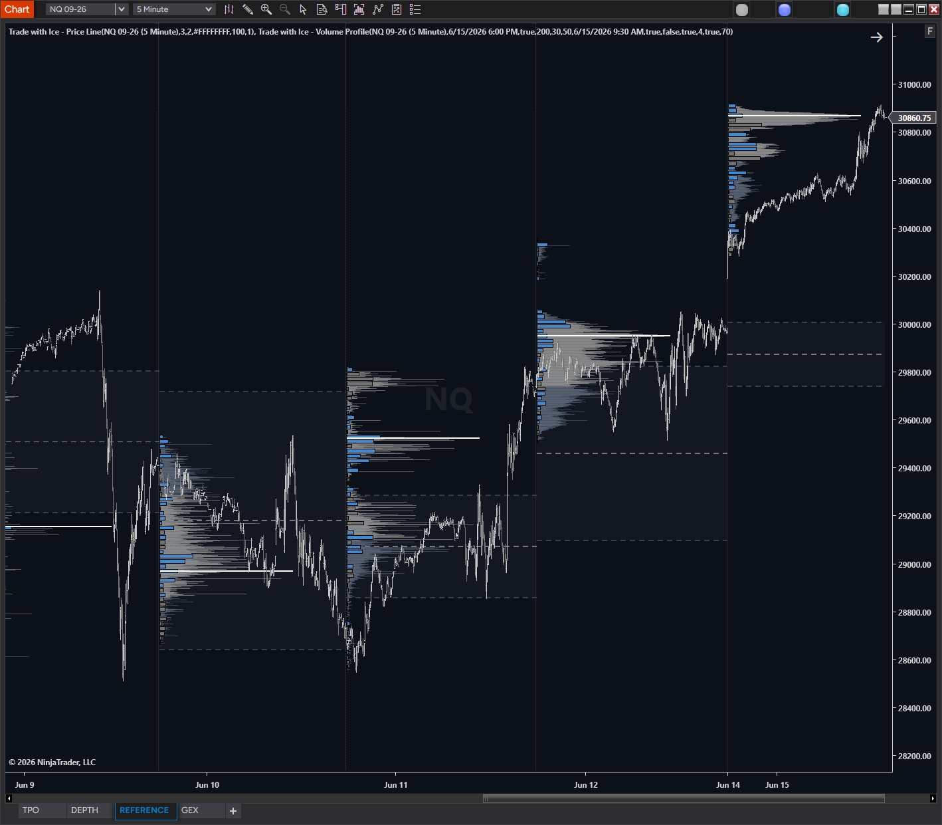Viewport: 942px width, 825px height.
Task: Open chart Properties list icon
Action: [415, 9]
